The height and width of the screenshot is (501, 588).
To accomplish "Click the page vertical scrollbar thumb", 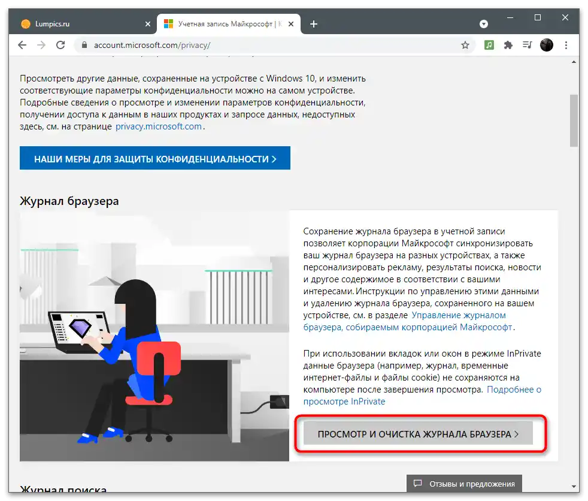I will tap(574, 120).
